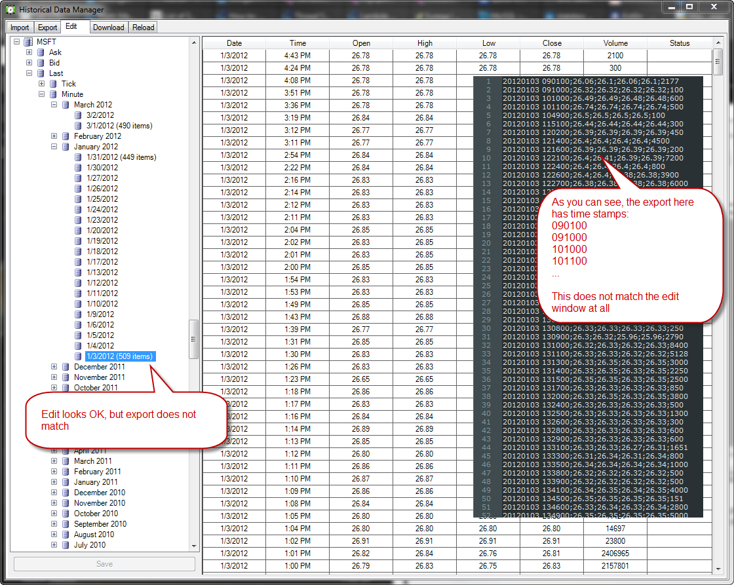Click the July 2010 database icon
The height and width of the screenshot is (585, 734).
click(66, 545)
